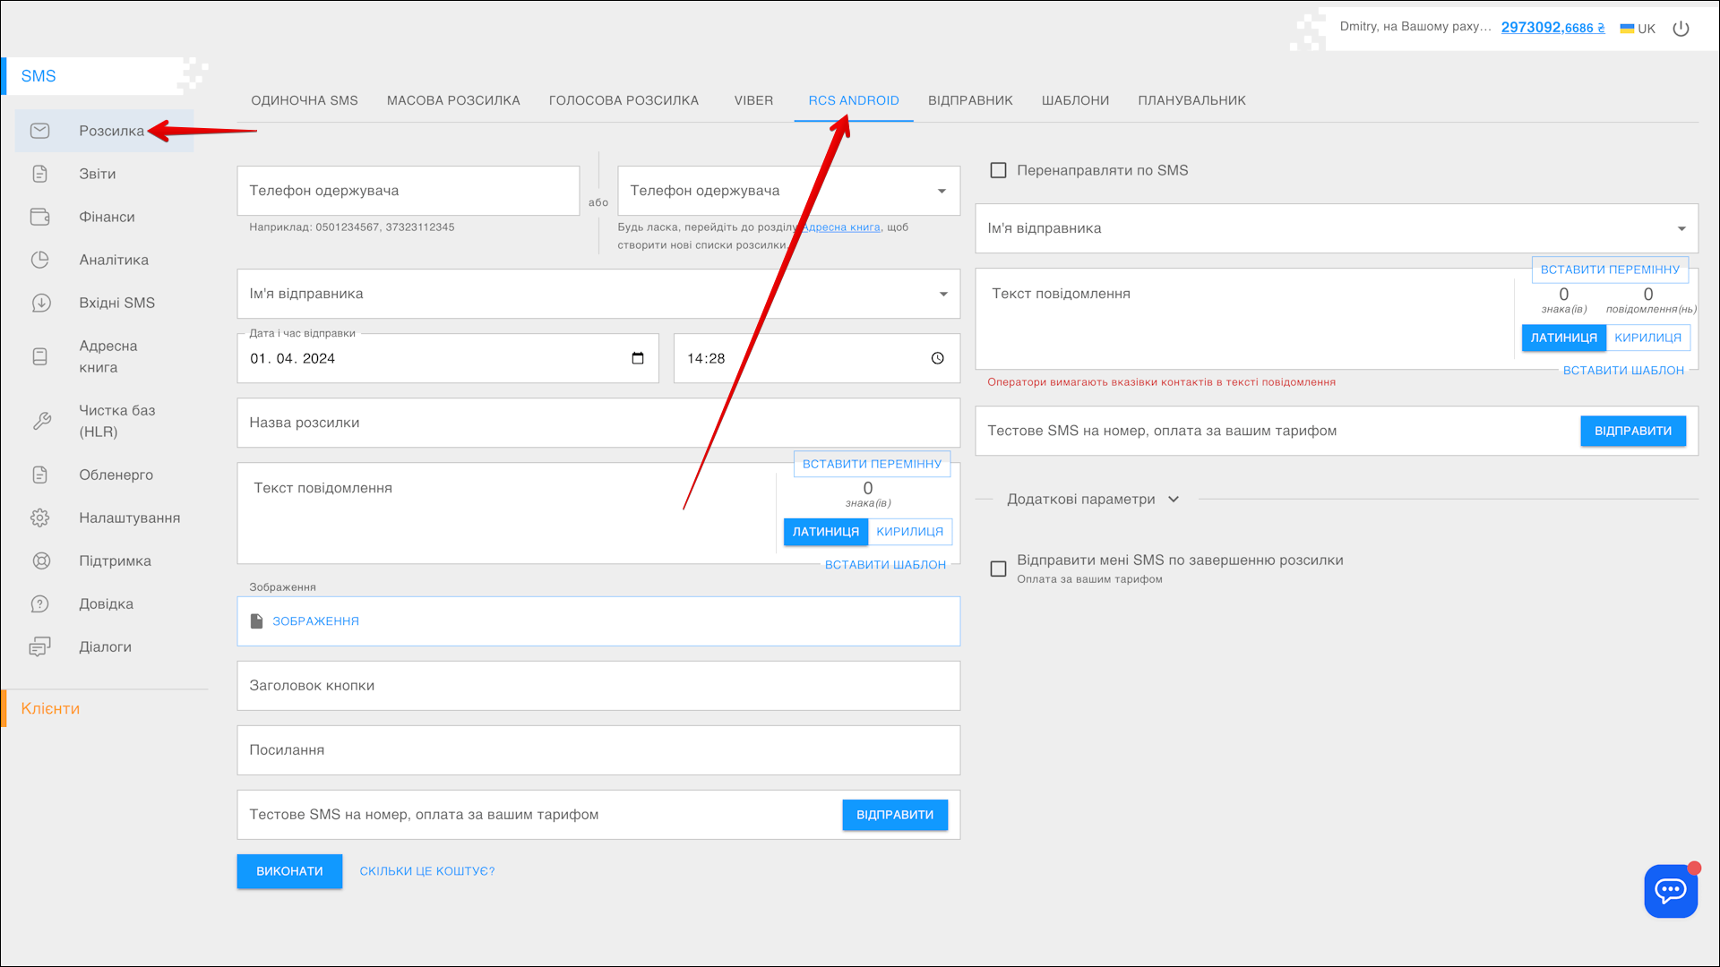This screenshot has height=967, width=1720.
Task: Click the Діалоги chat icon
Action: (x=40, y=646)
